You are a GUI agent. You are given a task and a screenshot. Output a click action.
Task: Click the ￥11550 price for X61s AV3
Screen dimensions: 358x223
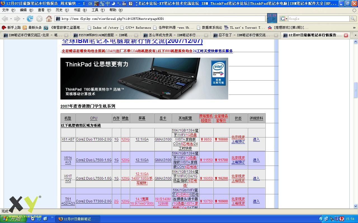click(206, 160)
